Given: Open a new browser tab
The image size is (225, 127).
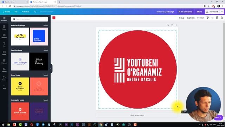Looking at the screenshot, I should click(59, 2).
